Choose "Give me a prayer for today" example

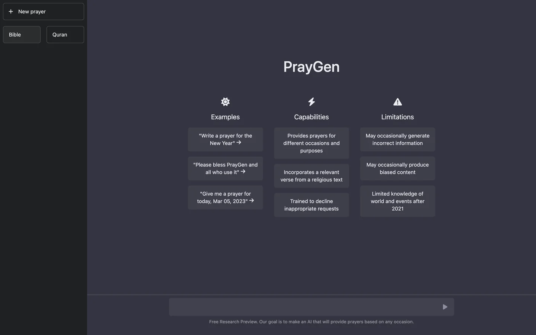click(x=225, y=197)
